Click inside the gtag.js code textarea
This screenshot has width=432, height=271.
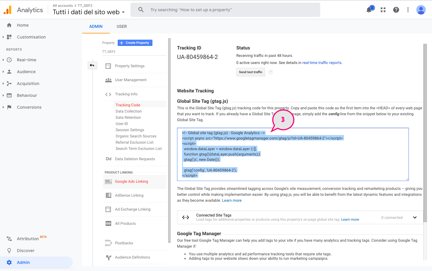tap(293, 154)
